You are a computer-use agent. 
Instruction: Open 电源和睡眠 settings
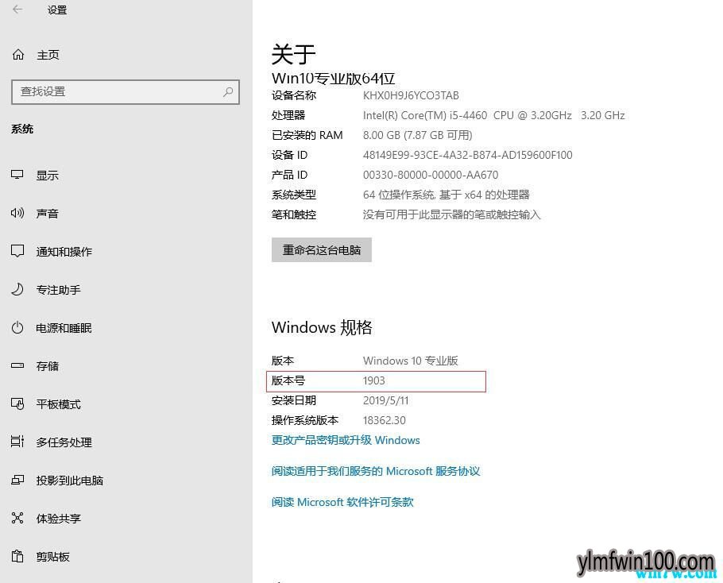[x=64, y=328]
